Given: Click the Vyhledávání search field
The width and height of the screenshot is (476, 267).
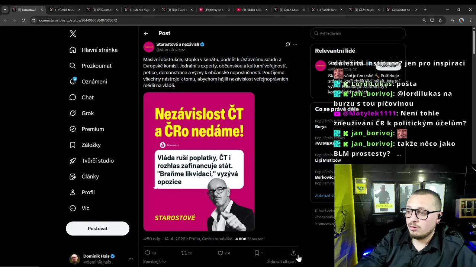Looking at the screenshot, I should (358, 33).
